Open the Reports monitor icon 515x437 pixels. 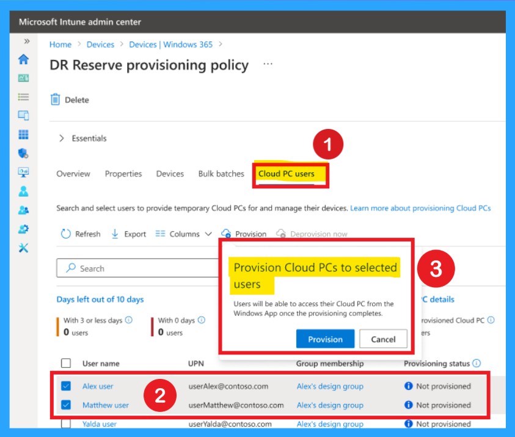(x=23, y=172)
